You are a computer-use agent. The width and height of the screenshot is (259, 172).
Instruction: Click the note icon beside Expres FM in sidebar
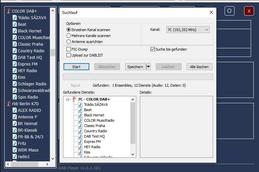pyautogui.click(x=15, y=64)
